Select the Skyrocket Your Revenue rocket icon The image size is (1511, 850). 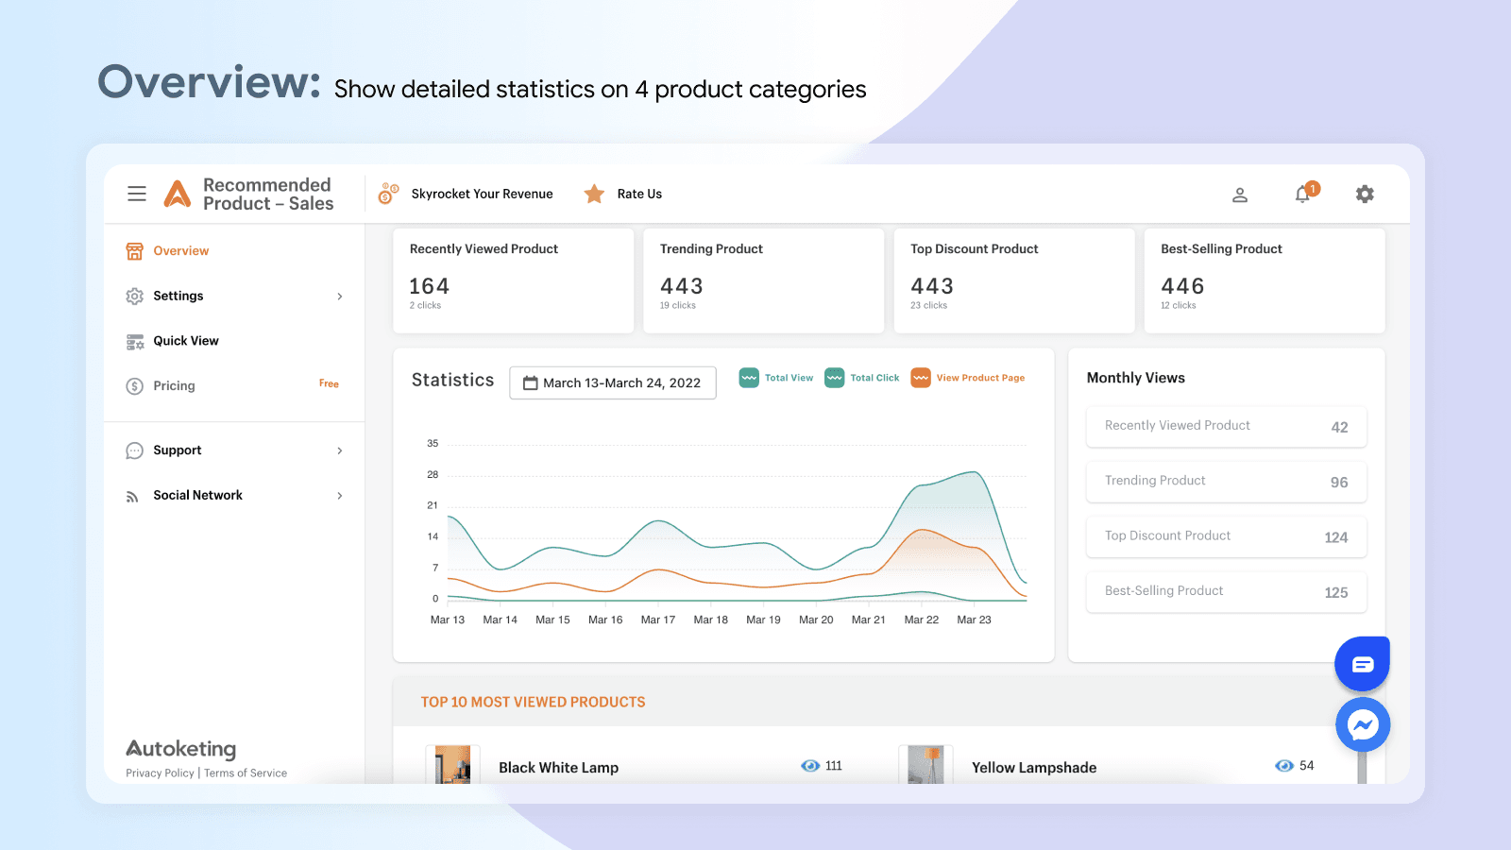[388, 193]
